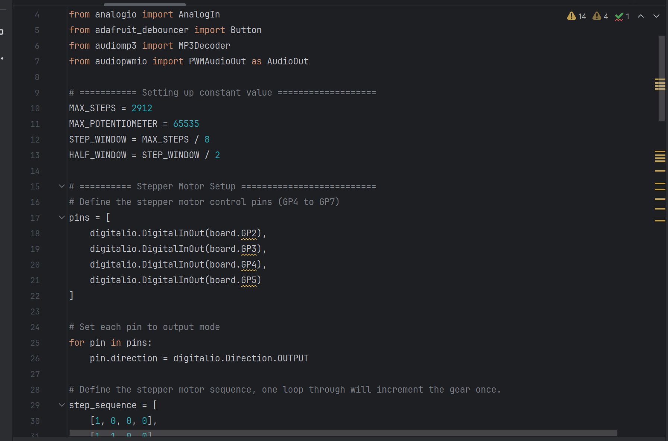The width and height of the screenshot is (668, 441).
Task: Place cursor on the 65535 value
Action: pyautogui.click(x=186, y=124)
